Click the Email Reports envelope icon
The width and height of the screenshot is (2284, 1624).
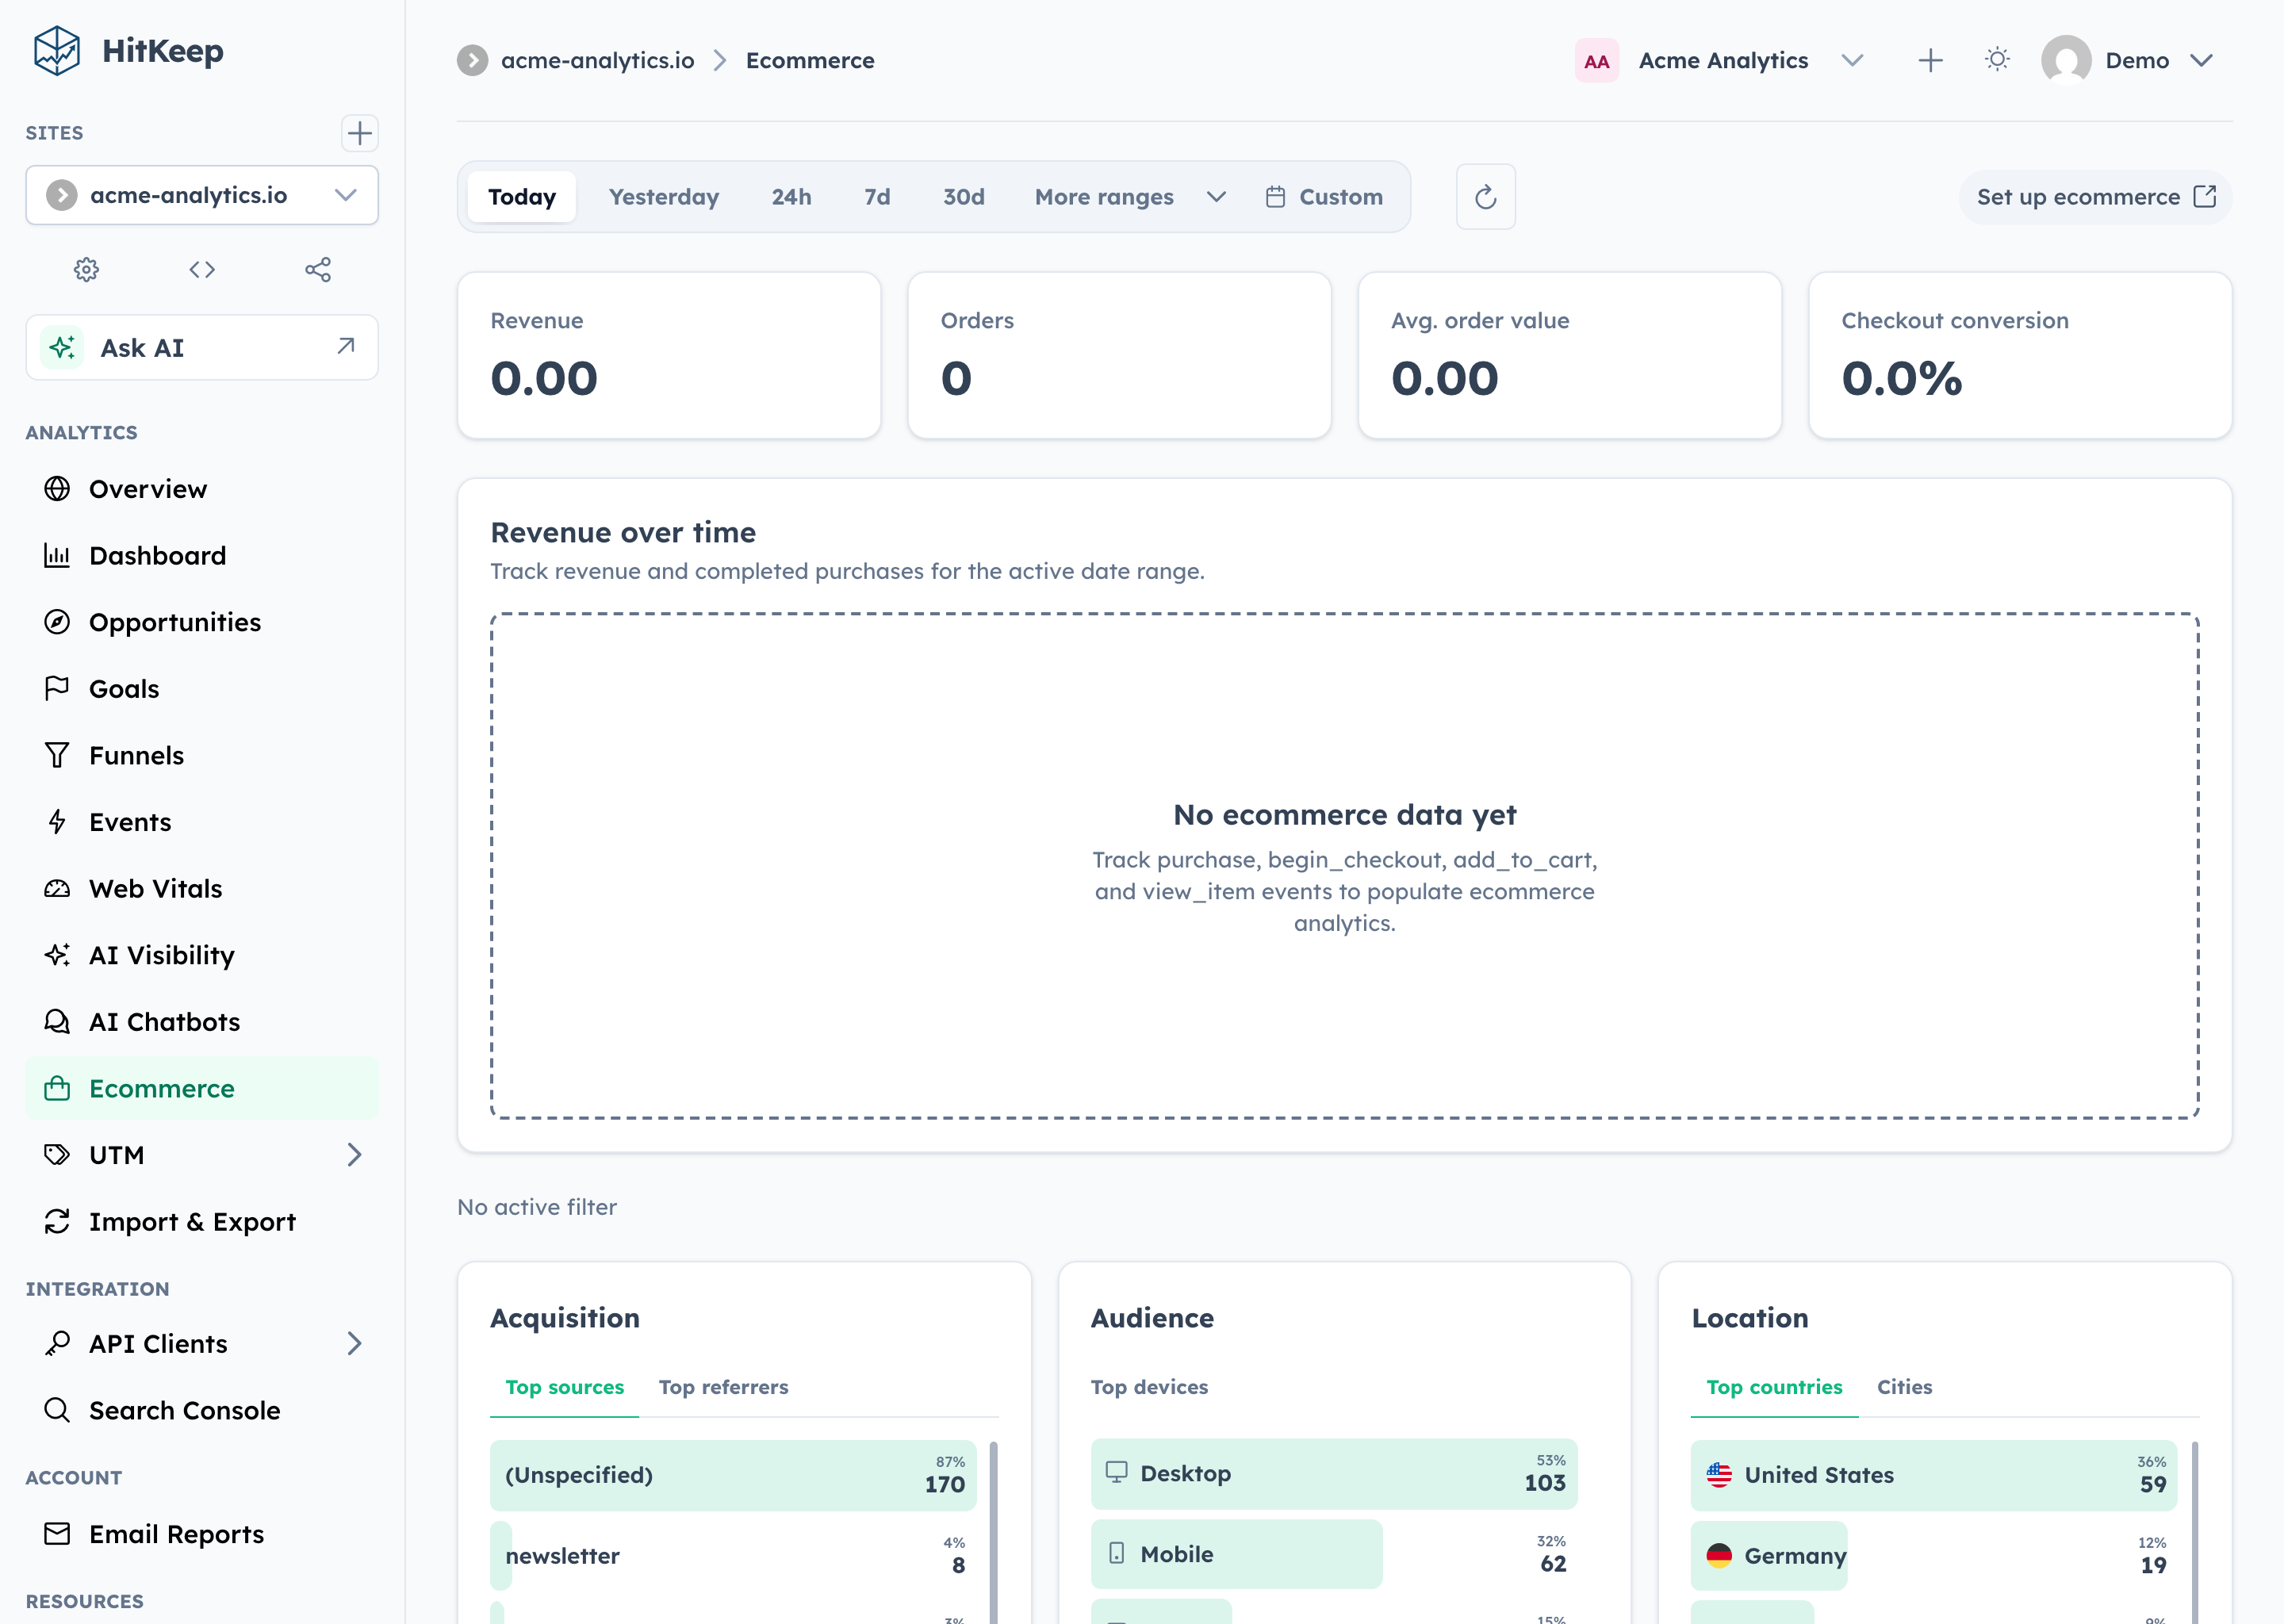coord(57,1534)
